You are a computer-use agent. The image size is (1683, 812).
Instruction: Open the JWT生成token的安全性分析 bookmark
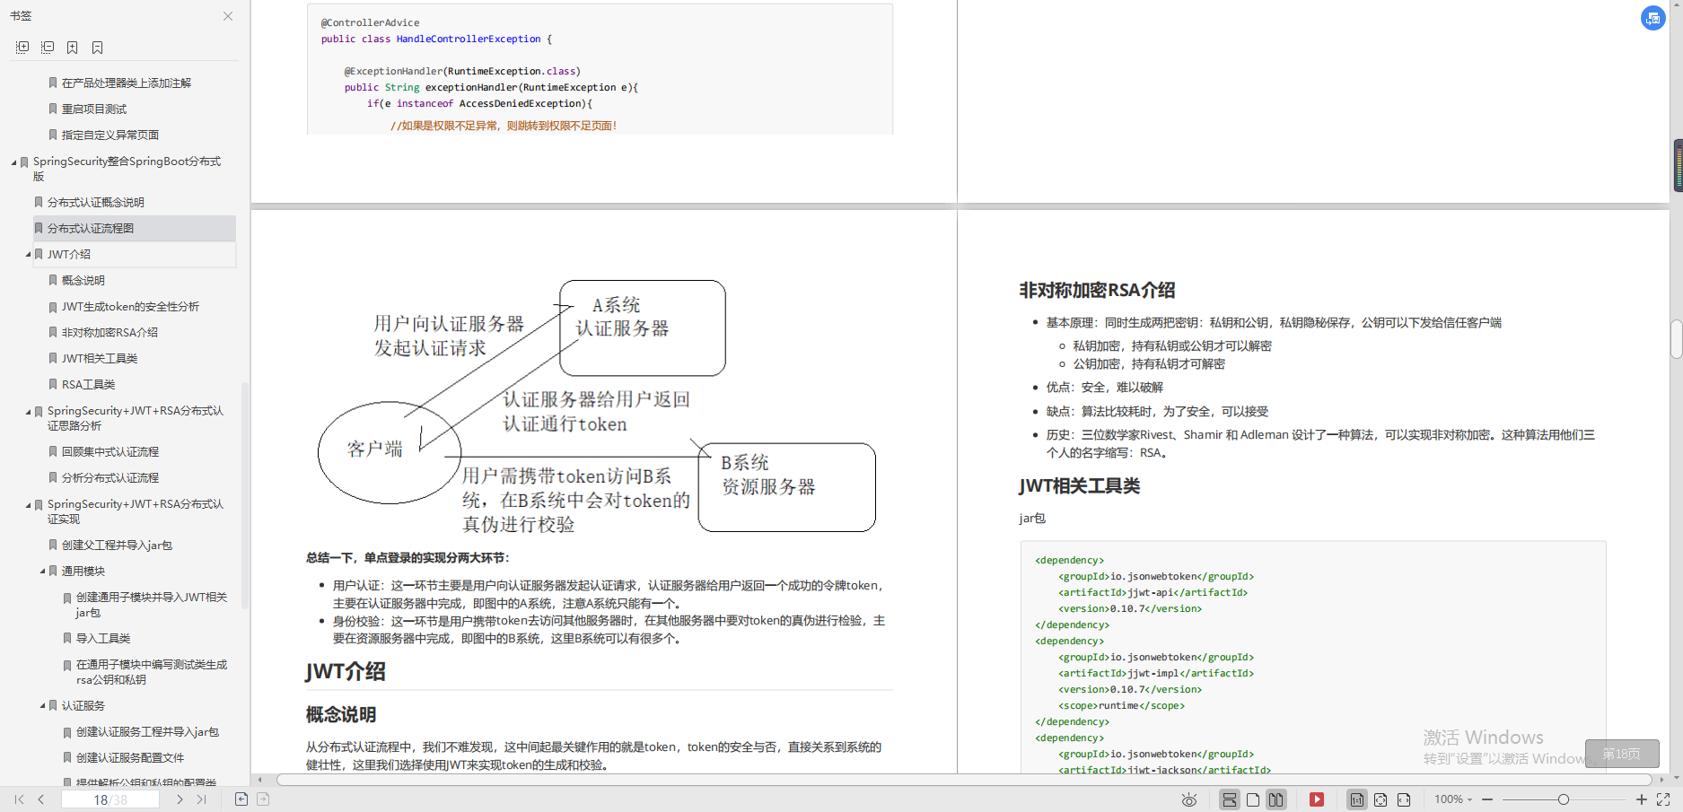tap(130, 306)
